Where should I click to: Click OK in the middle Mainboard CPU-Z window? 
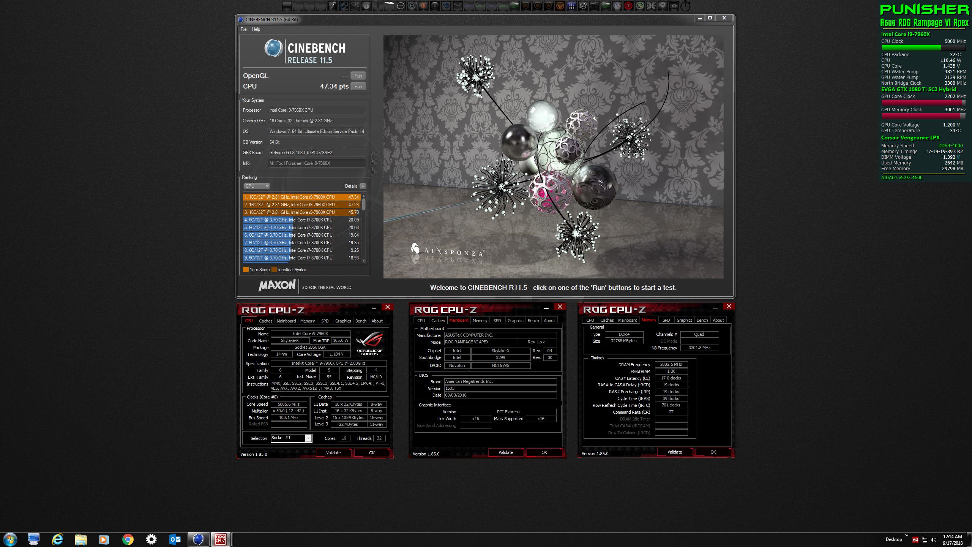click(x=544, y=452)
